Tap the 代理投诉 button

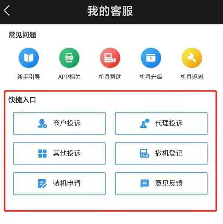[161, 124]
